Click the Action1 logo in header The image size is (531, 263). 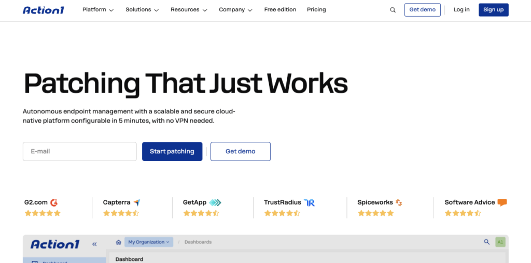44,10
